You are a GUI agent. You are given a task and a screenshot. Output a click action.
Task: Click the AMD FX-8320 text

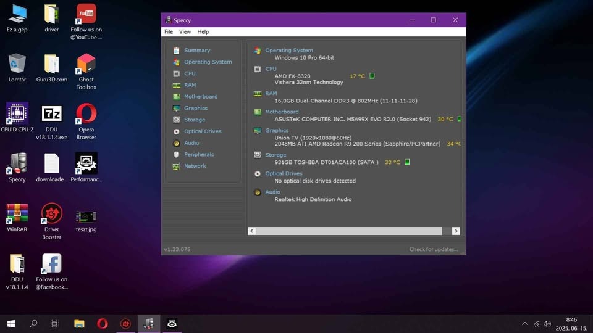pyautogui.click(x=292, y=76)
